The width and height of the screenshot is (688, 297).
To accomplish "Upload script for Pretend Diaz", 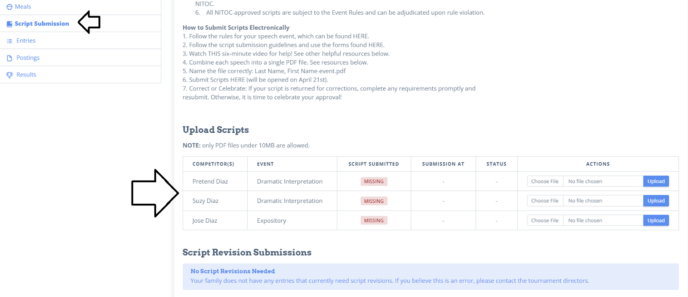I will point(655,181).
